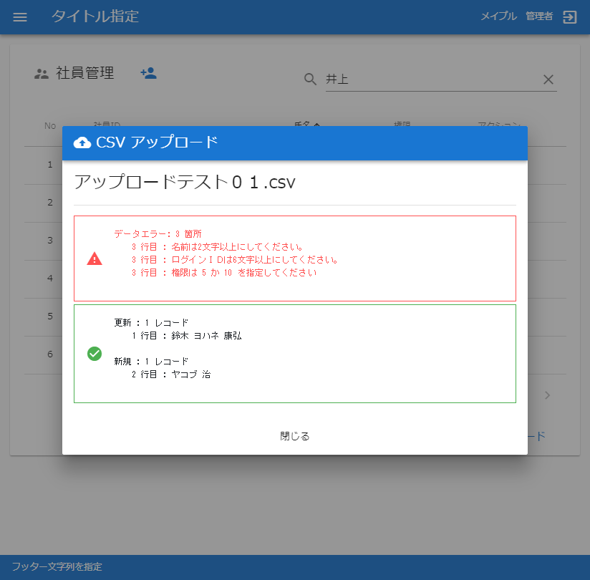Click the green success checkmark icon

(x=94, y=354)
